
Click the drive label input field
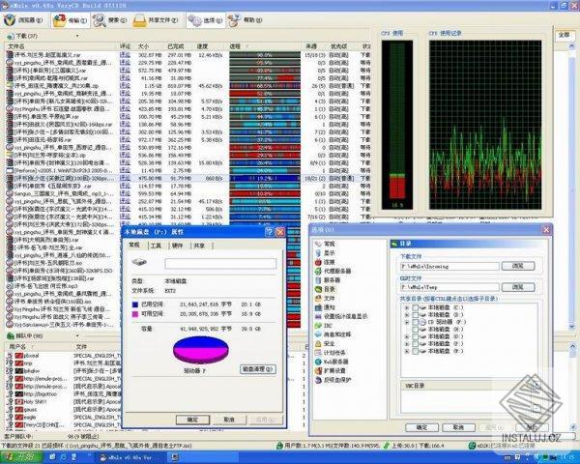coord(220,264)
